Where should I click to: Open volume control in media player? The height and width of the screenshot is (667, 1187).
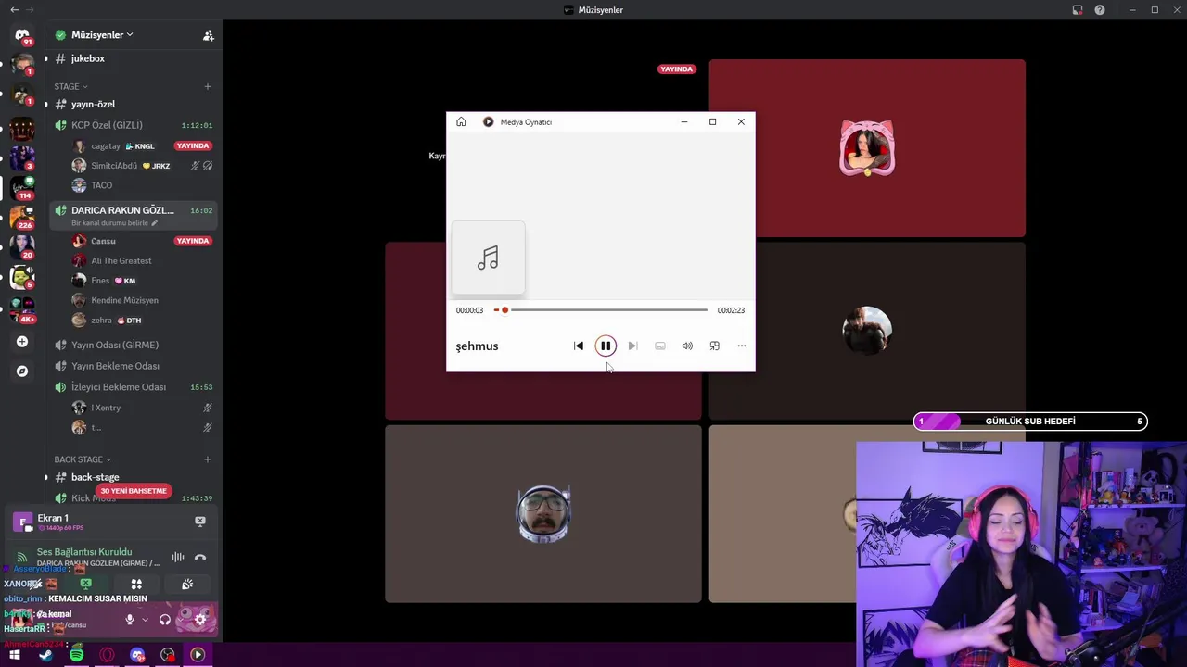687,346
